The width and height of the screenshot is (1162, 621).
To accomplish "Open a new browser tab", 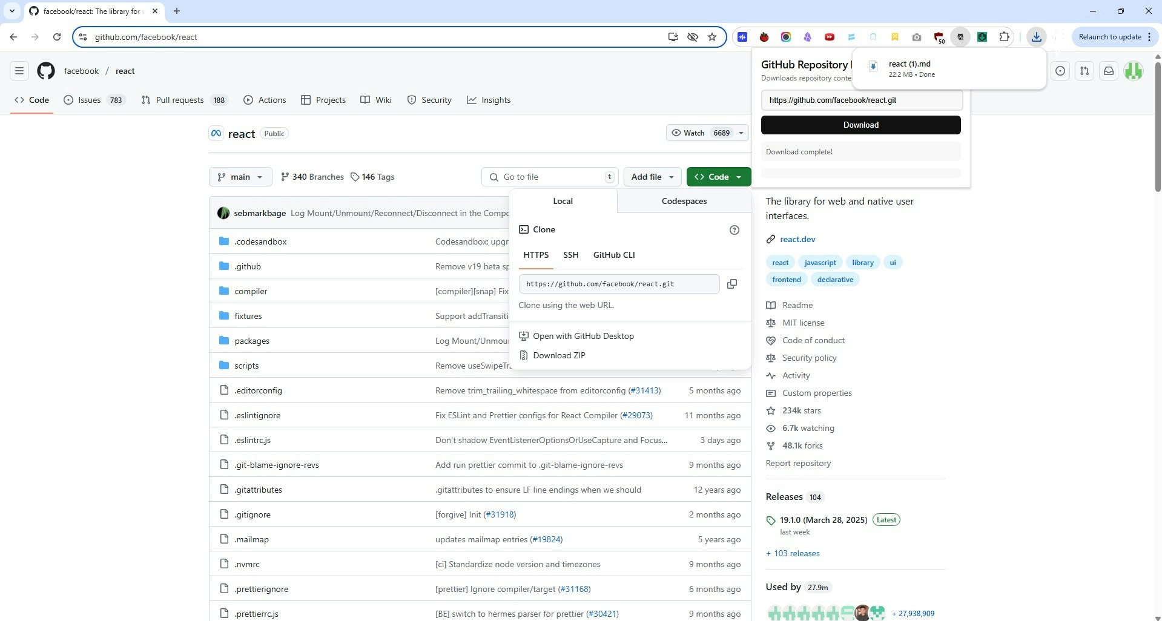I will 177,11.
